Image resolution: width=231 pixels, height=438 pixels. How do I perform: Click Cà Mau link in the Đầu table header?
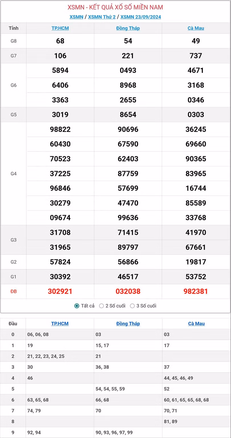coord(196,324)
